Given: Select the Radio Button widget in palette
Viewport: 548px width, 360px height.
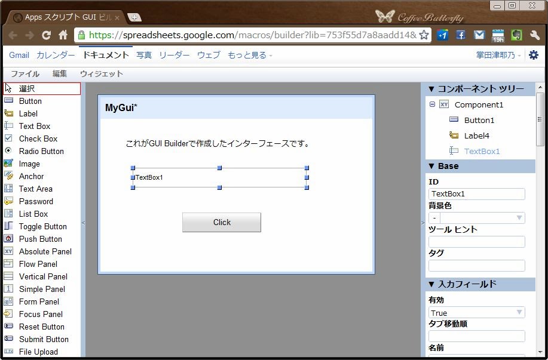Looking at the screenshot, I should 41,151.
